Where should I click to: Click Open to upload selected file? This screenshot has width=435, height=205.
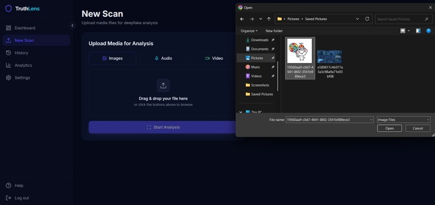click(390, 129)
